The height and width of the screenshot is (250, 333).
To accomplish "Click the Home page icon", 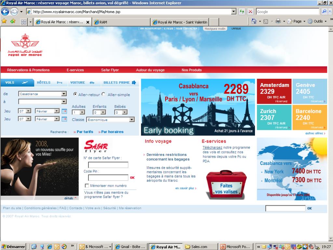I will click(254, 21).
